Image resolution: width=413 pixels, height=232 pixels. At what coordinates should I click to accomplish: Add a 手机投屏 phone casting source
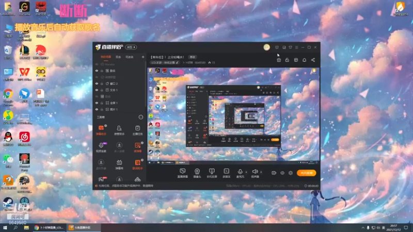[x=212, y=173]
